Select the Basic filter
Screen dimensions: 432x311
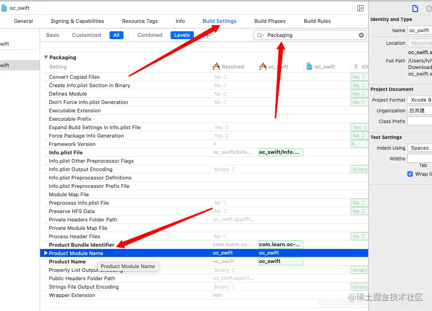(53, 35)
